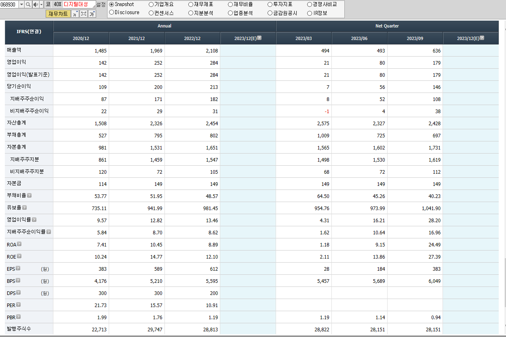The image size is (506, 337).
Task: Click the help icon next to 부채비율
Action: [29, 196]
